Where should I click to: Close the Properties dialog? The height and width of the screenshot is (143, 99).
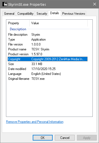(x=95, y=4)
